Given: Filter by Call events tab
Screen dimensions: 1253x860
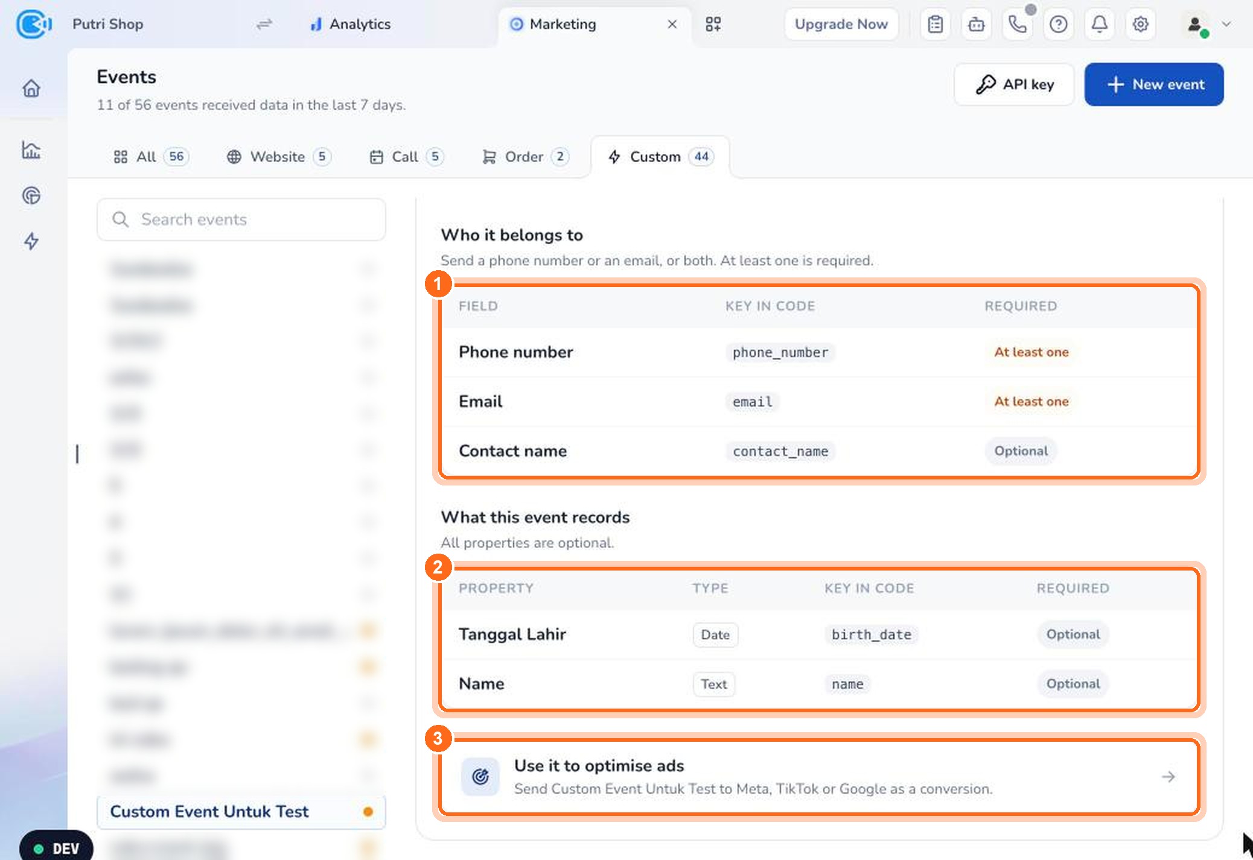Looking at the screenshot, I should (407, 157).
